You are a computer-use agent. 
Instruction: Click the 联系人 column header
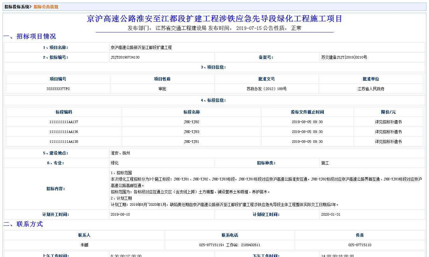pyautogui.click(x=84, y=235)
